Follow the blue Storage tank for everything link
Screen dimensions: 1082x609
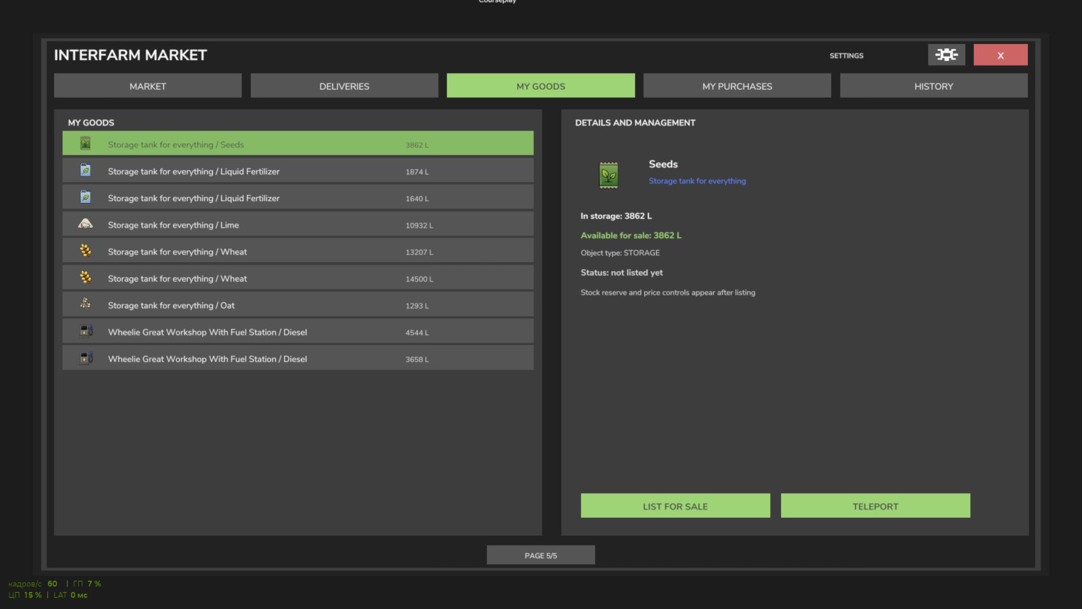(697, 181)
